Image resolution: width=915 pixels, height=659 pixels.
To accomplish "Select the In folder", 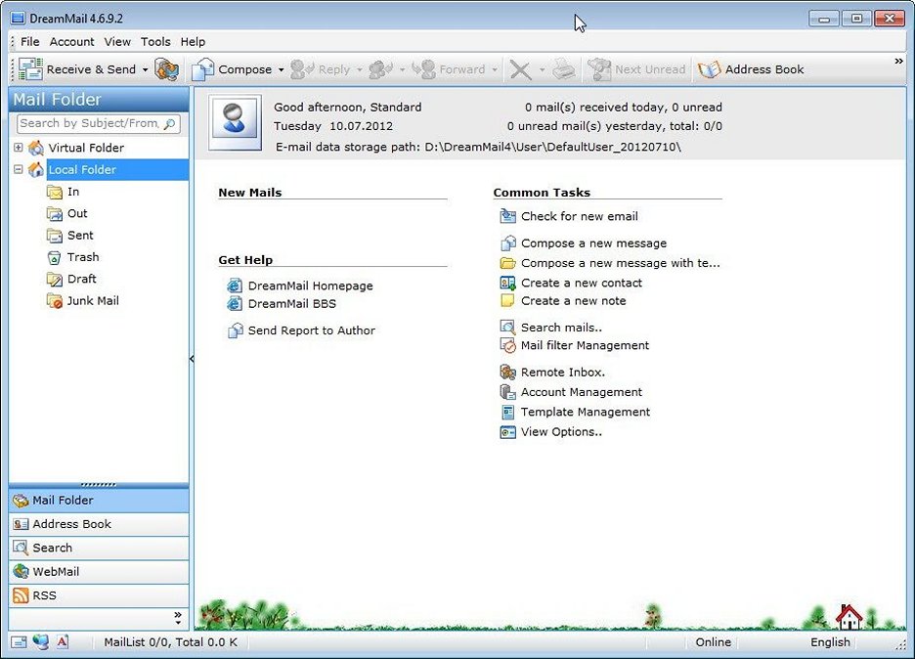I will click(x=73, y=192).
